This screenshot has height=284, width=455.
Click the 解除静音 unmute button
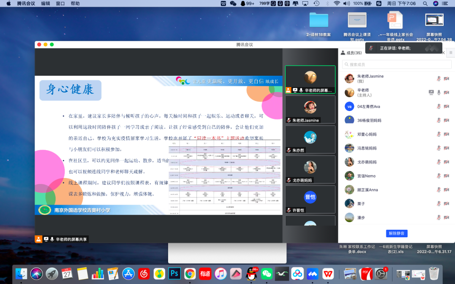click(x=396, y=233)
